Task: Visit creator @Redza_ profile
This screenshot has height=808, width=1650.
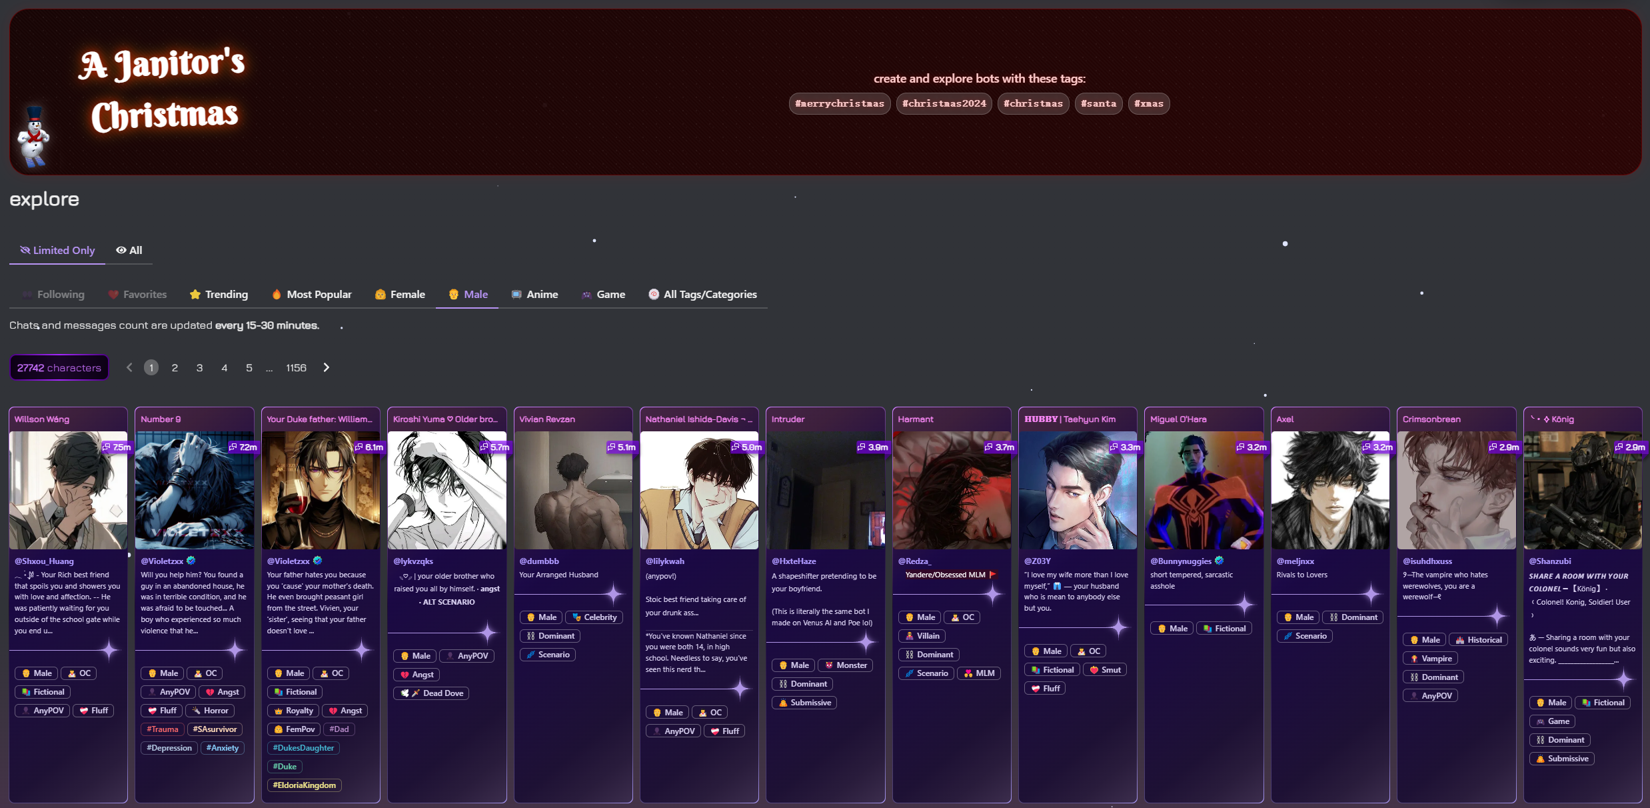Action: click(x=914, y=561)
